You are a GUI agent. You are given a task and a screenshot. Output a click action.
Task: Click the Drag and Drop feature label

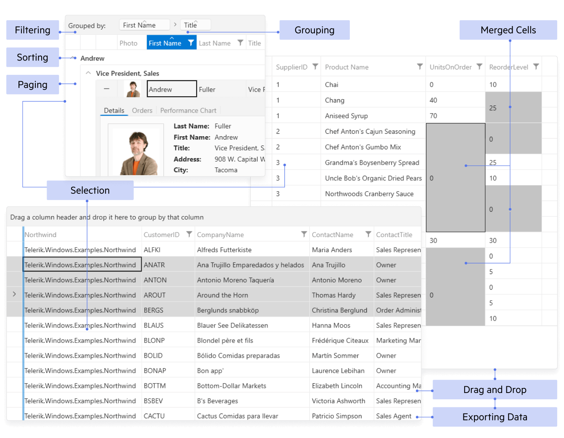pyautogui.click(x=495, y=390)
